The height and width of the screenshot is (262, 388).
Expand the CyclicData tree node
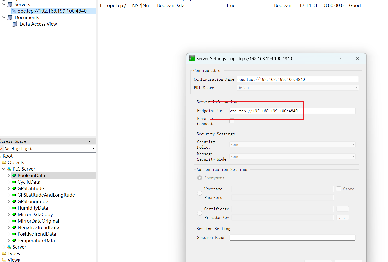pos(9,182)
